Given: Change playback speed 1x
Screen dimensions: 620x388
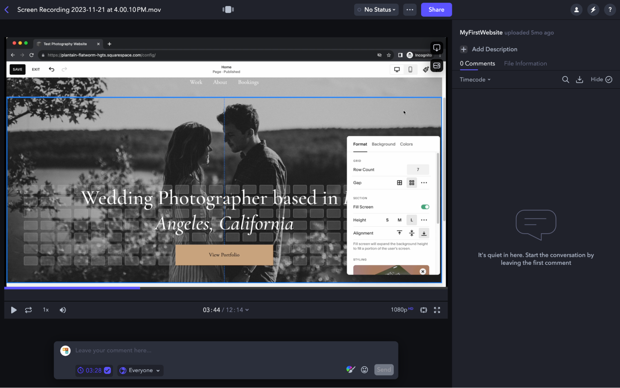Looking at the screenshot, I should pyautogui.click(x=46, y=310).
